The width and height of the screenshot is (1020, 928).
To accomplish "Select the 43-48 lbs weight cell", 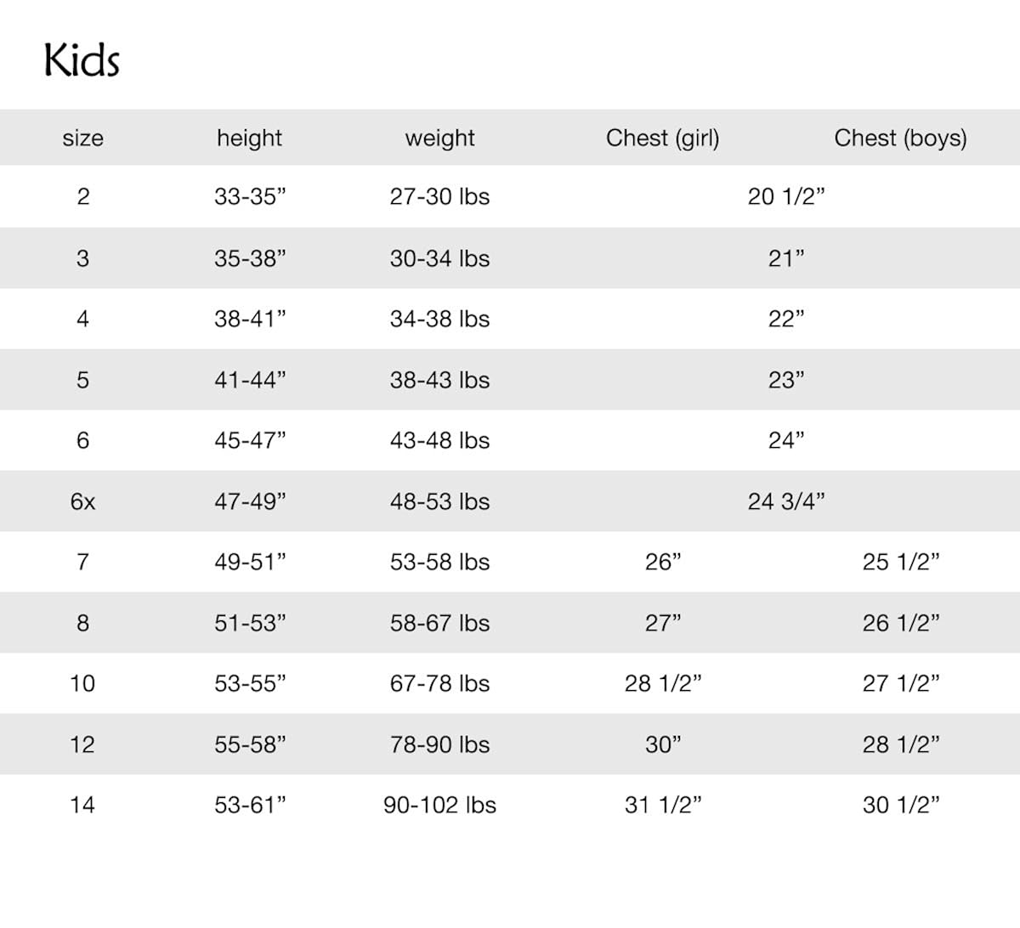I will click(x=439, y=440).
